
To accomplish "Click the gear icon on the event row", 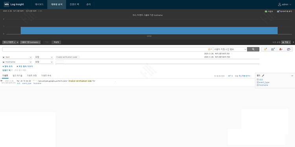I will click(2, 81).
